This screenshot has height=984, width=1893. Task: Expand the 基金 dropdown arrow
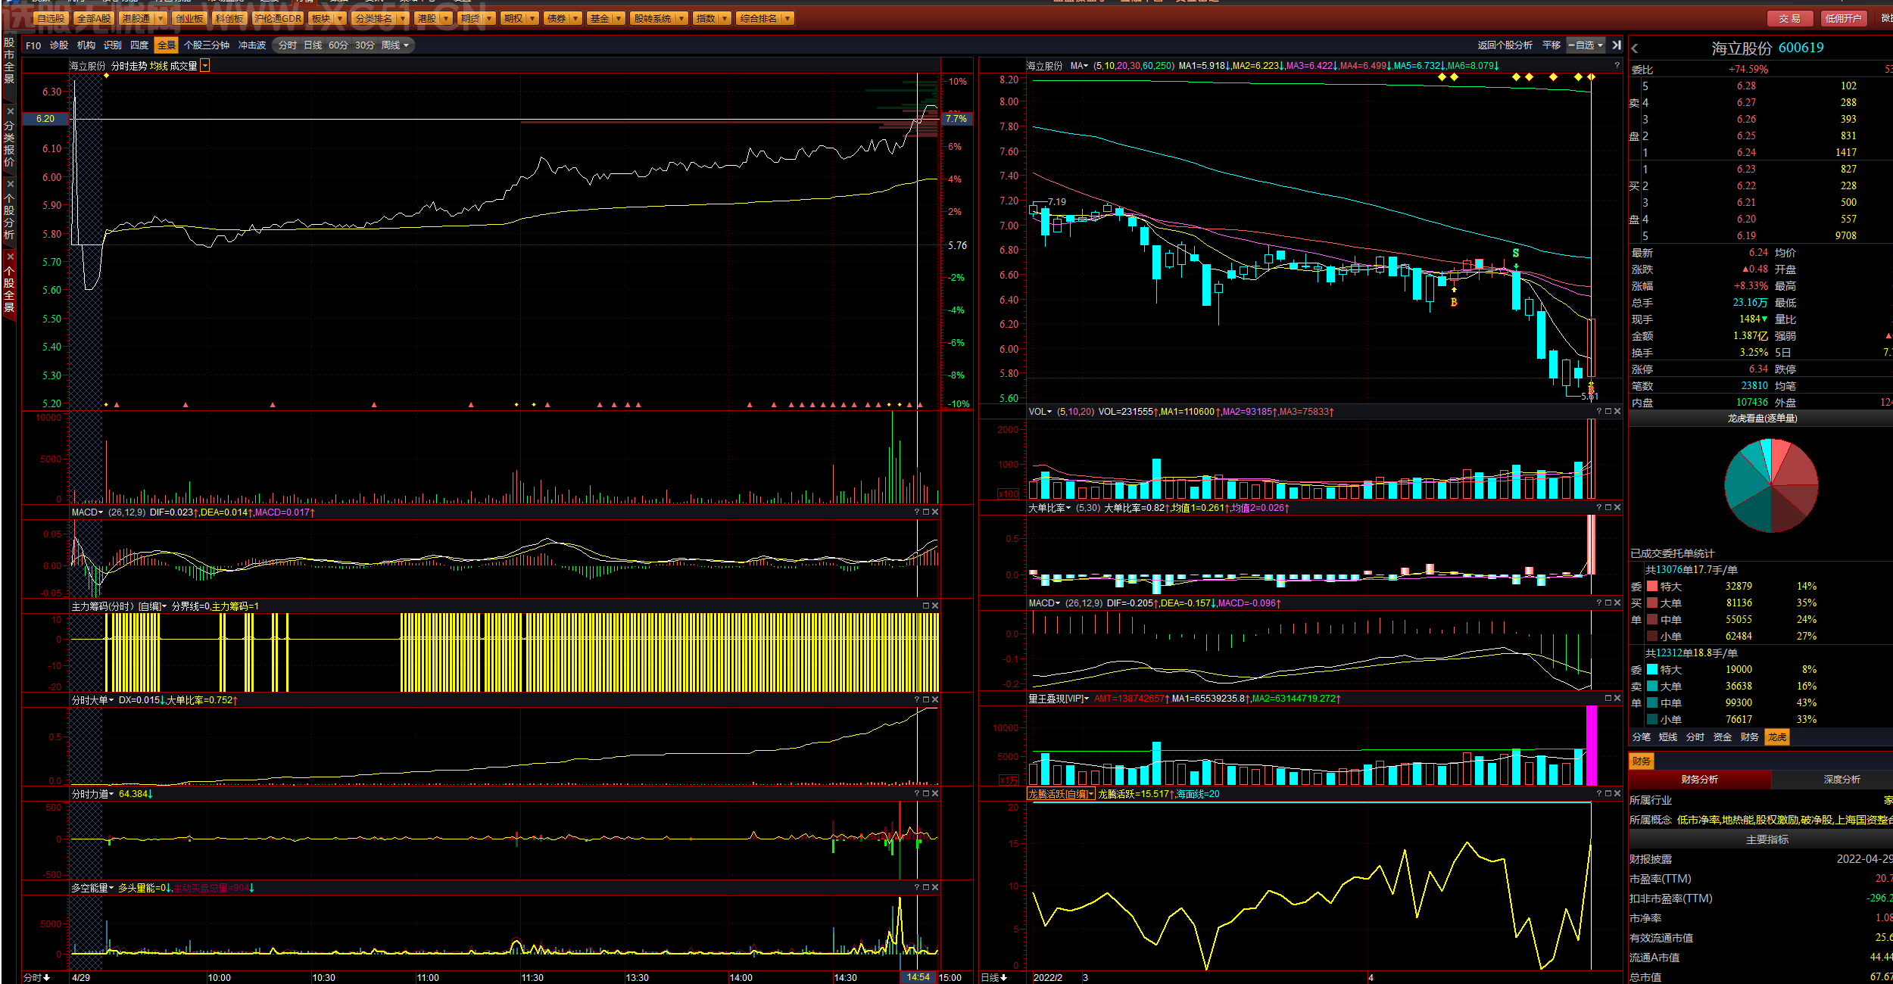pos(619,18)
